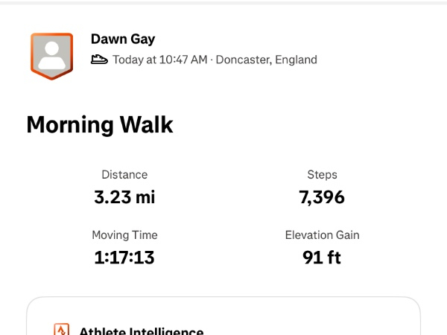The image size is (447, 335).
Task: Click the Today at 10:47 AM timestamp
Action: coord(159,60)
